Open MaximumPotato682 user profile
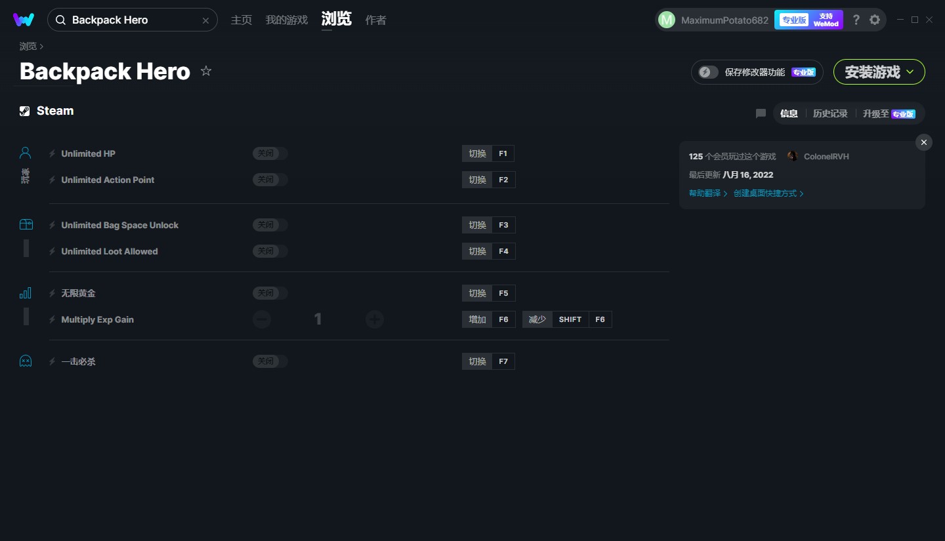Screen dimensions: 945x541 [724, 20]
